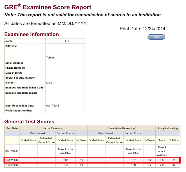Click the Analytical Writing column header
Screen dimensions: 186x172
tap(168, 128)
